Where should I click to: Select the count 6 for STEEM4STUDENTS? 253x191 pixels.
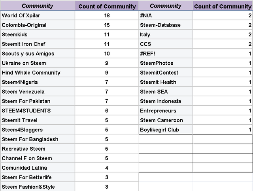[x=107, y=110]
